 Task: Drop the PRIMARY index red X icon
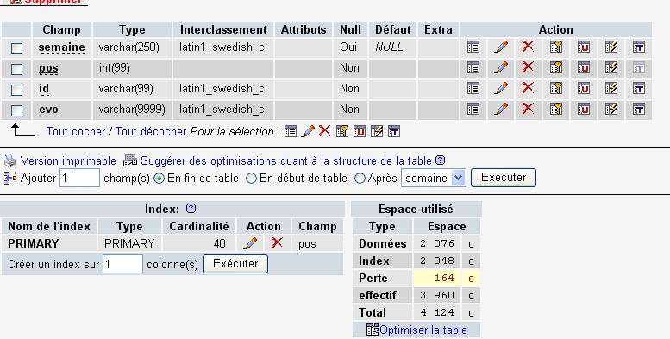tap(277, 242)
